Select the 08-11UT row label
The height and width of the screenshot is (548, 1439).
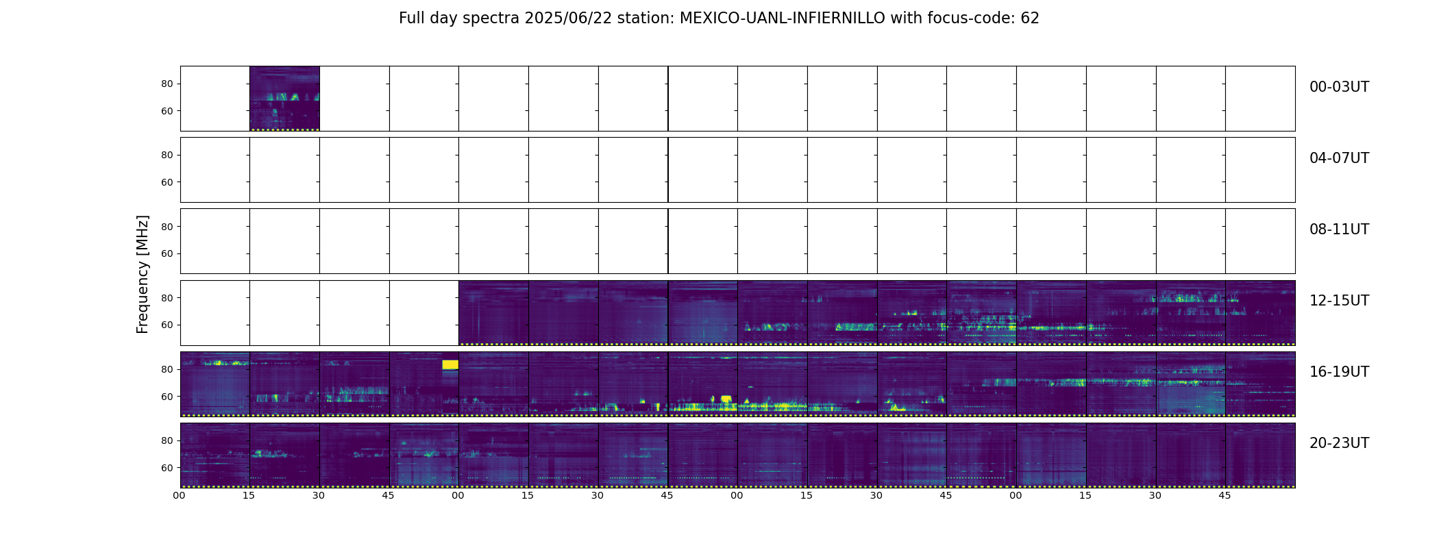(x=1339, y=229)
